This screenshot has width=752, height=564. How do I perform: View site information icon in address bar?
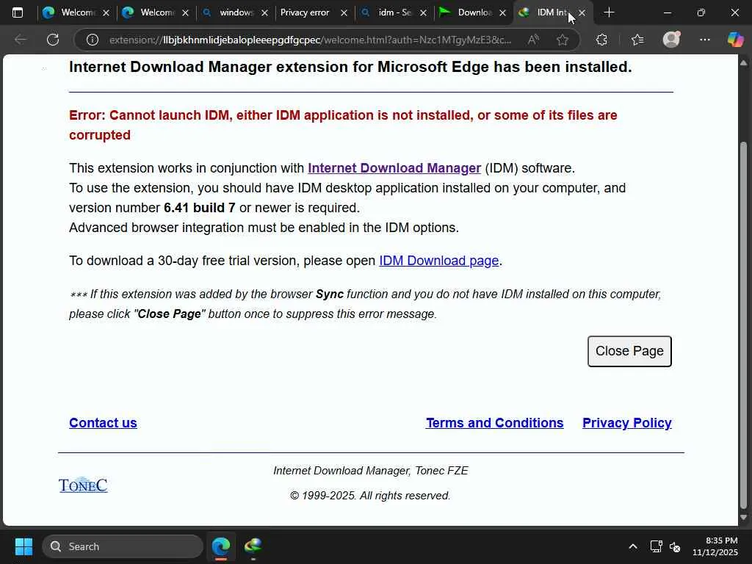[93, 40]
